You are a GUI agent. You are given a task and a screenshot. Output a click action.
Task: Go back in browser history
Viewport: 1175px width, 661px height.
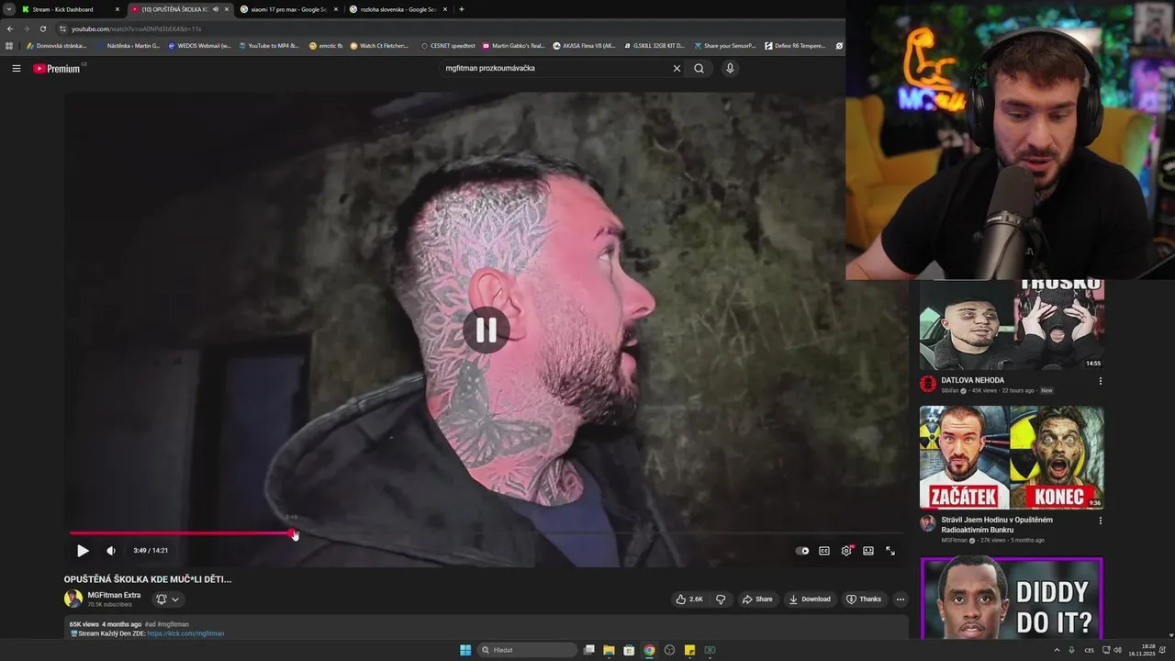click(x=10, y=28)
